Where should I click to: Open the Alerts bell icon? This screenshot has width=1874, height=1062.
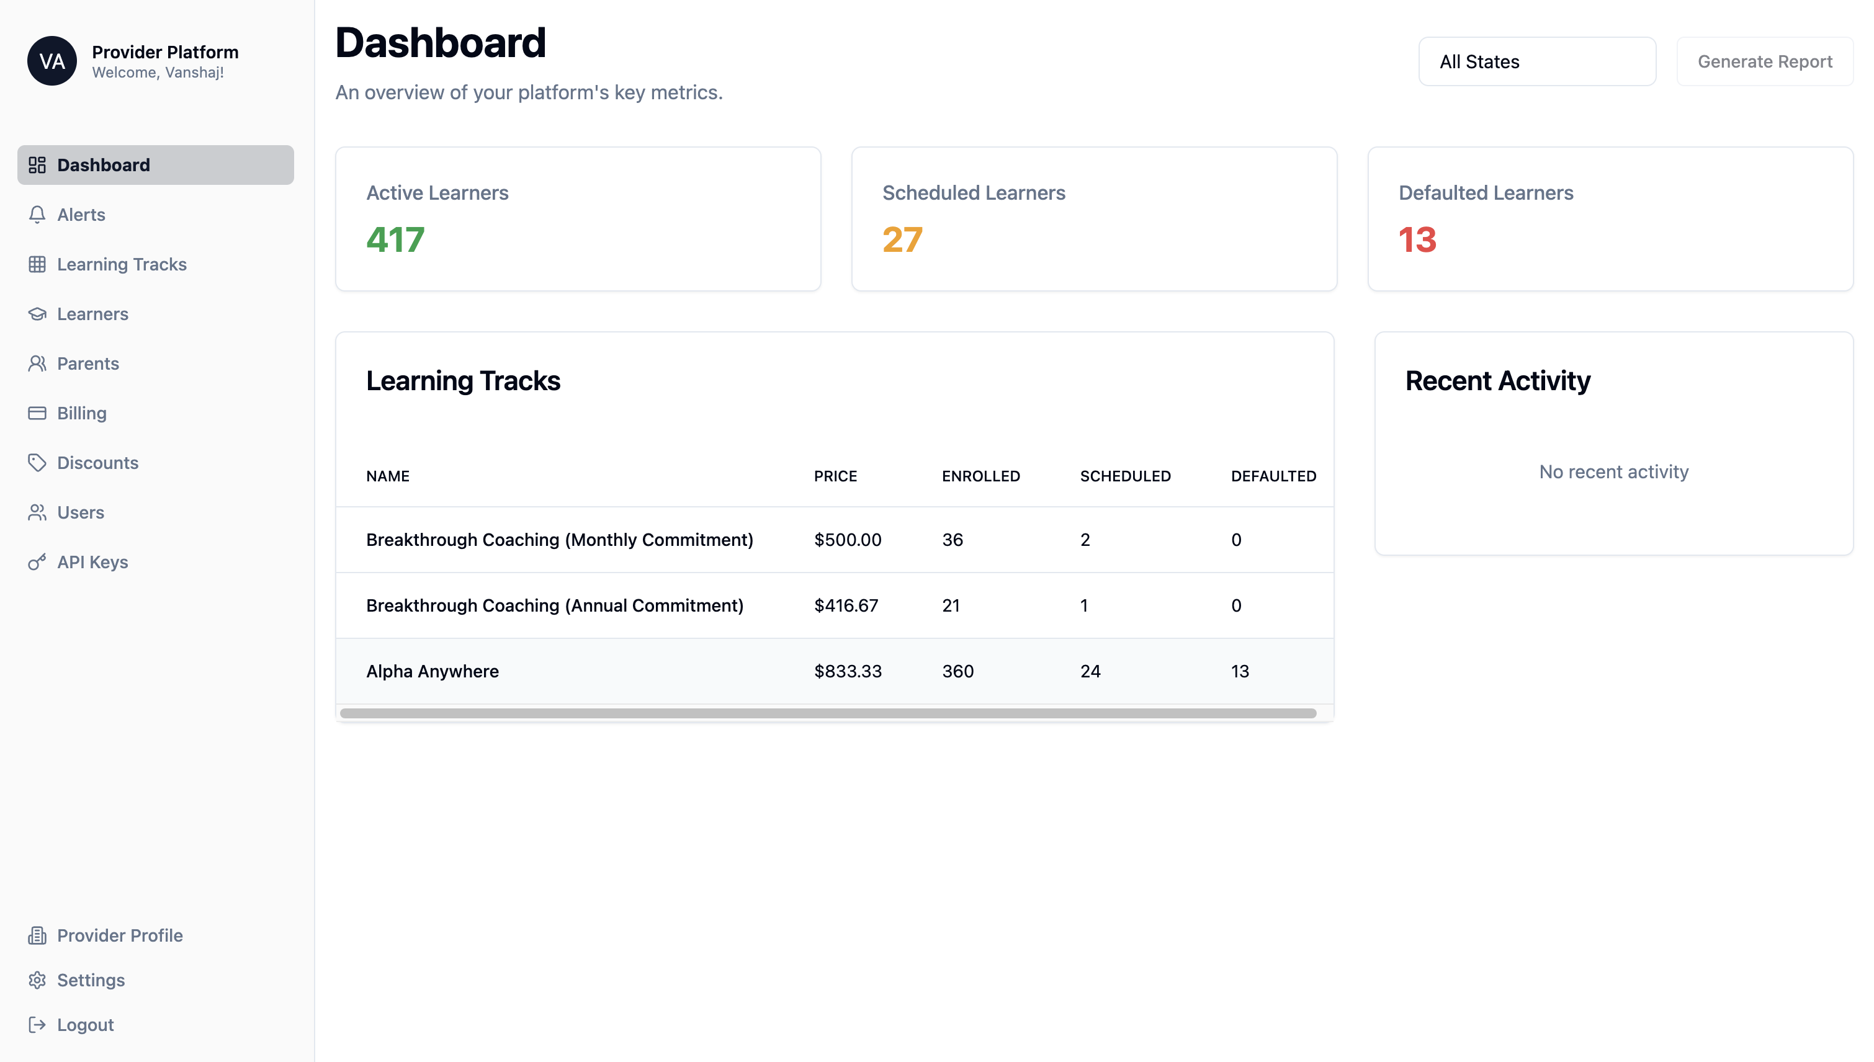37,215
